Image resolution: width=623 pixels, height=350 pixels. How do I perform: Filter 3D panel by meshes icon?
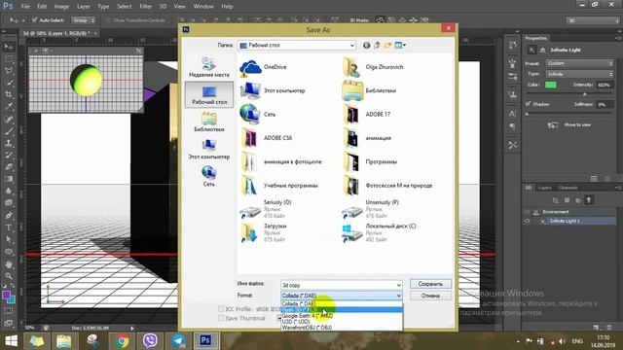(567, 200)
